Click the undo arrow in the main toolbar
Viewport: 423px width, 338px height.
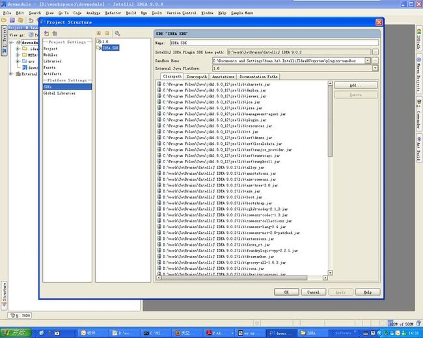31,20
